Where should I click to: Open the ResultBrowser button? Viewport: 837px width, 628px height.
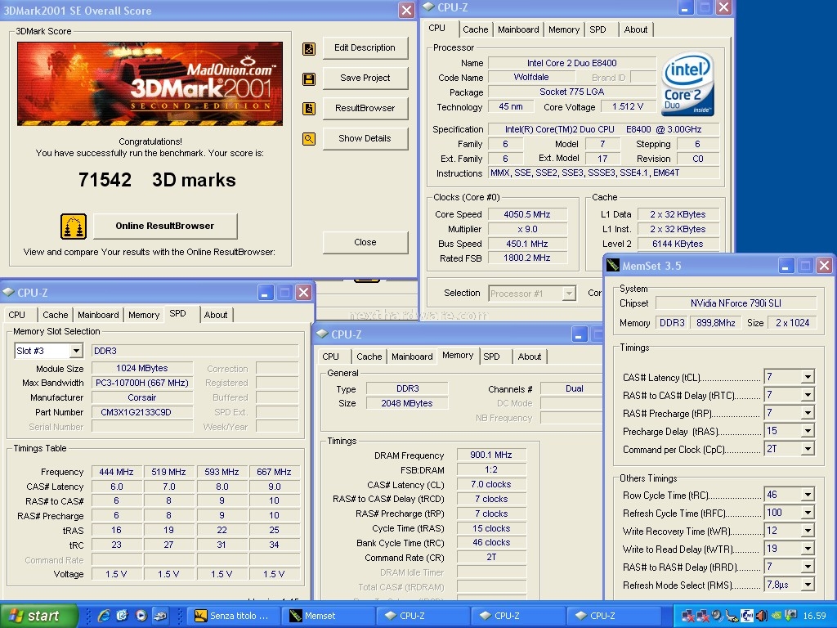pos(365,108)
